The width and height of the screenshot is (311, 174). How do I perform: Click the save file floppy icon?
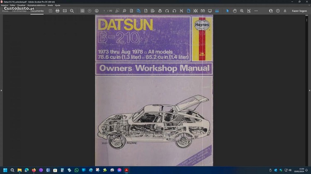pos(50,11)
